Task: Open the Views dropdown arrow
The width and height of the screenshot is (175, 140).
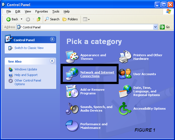Action: (x=89, y=19)
